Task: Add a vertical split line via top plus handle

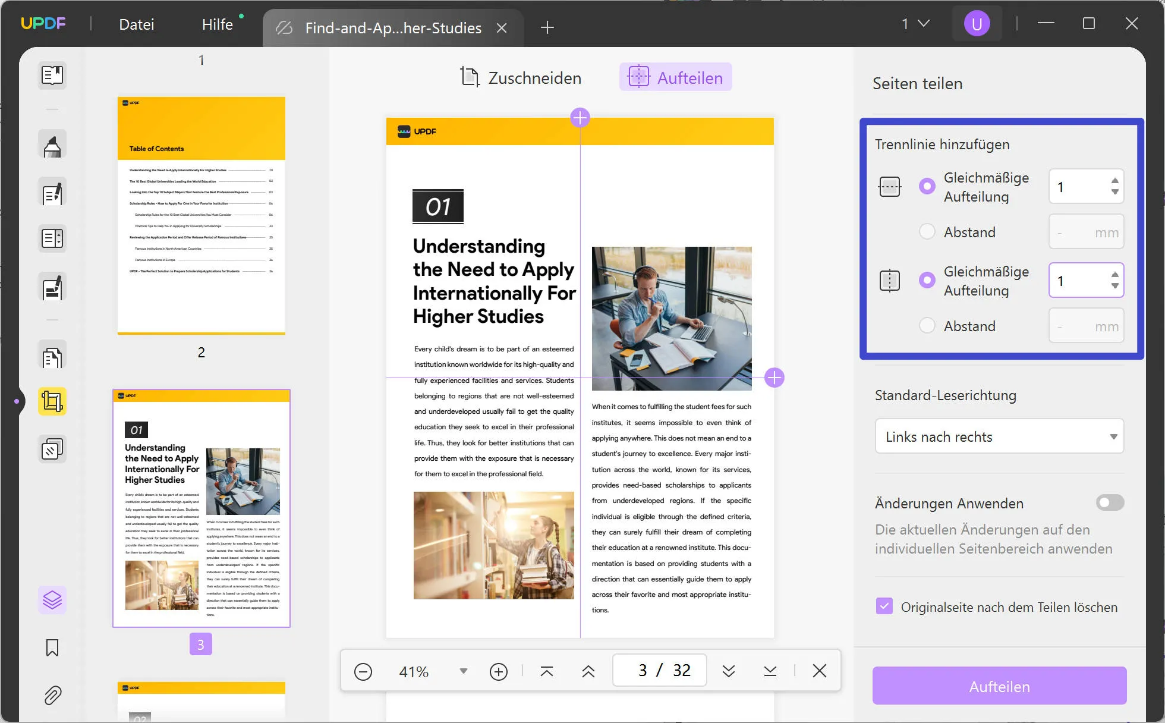Action: coord(580,118)
